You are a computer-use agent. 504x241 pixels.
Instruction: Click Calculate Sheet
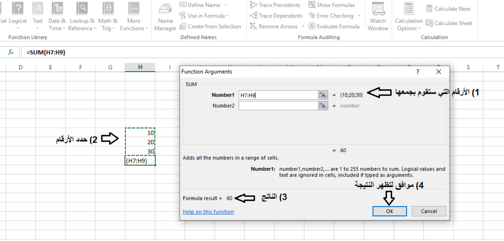pyautogui.click(x=449, y=23)
